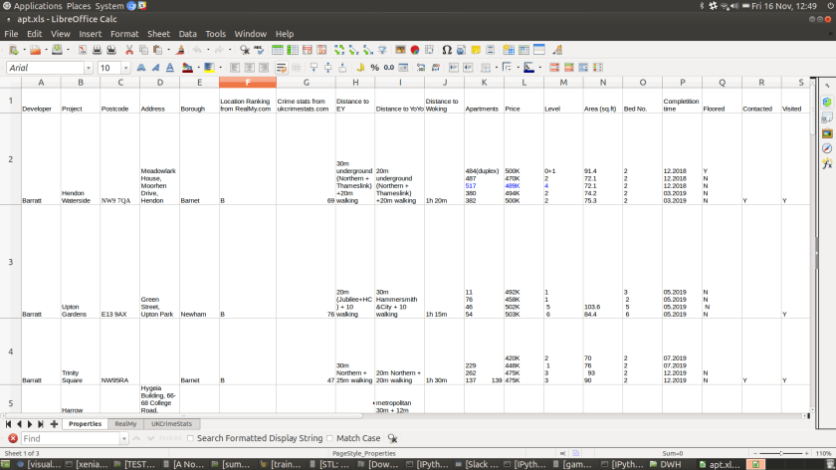Check Search Formatted Display String
Image resolution: width=836 pixels, height=470 pixels.
[x=190, y=438]
